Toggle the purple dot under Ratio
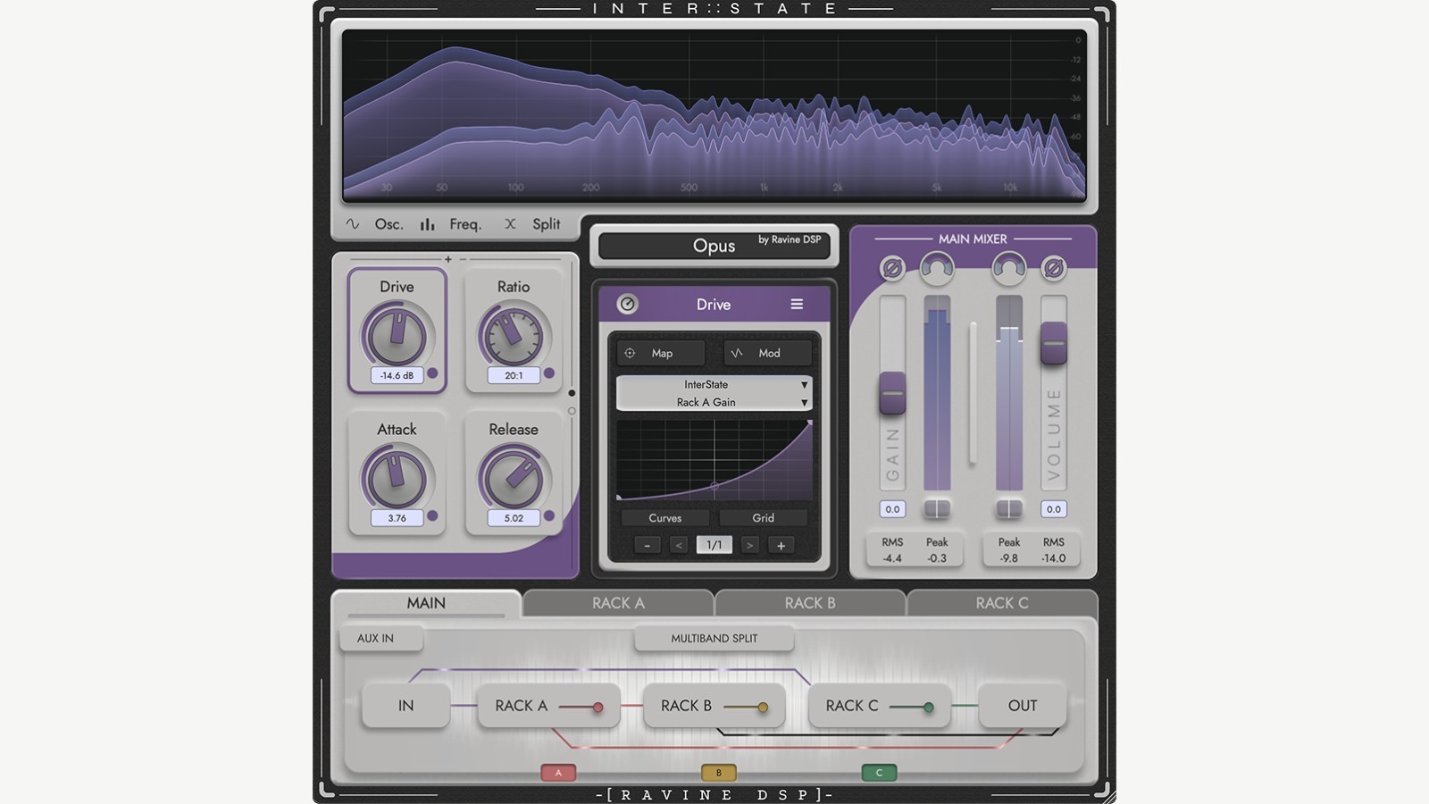1429x804 pixels. click(x=549, y=373)
